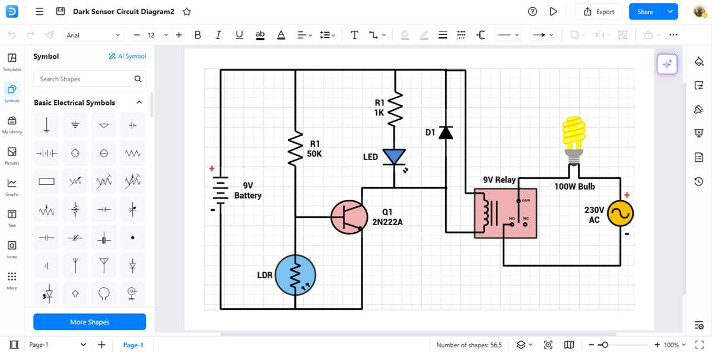The height and width of the screenshot is (352, 712).
Task: Select the 9V Relay component on canvas
Action: 506,213
